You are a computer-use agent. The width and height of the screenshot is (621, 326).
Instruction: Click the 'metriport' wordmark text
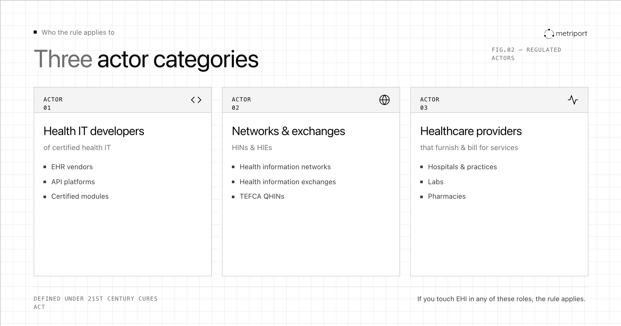coord(571,34)
